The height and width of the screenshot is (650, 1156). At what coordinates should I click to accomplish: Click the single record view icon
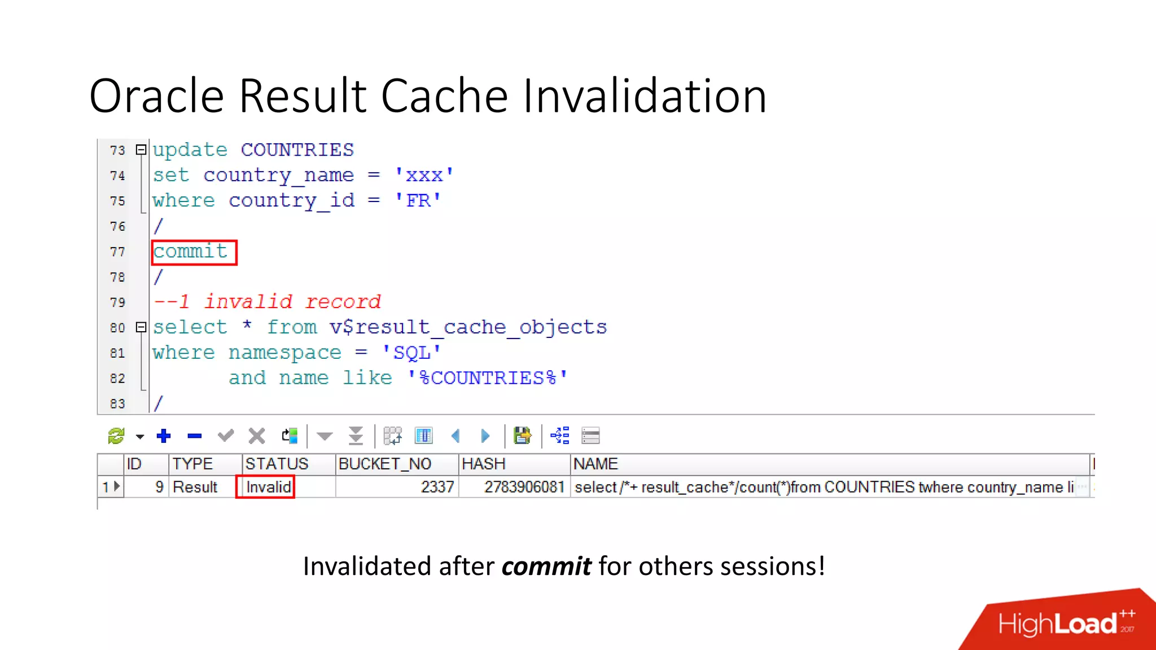pos(591,436)
